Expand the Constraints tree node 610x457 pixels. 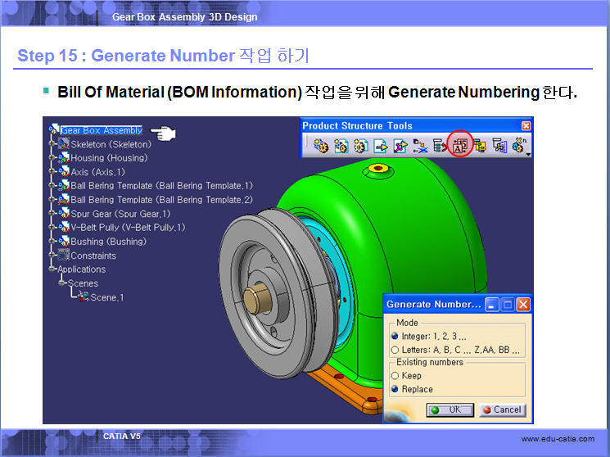pyautogui.click(x=52, y=256)
